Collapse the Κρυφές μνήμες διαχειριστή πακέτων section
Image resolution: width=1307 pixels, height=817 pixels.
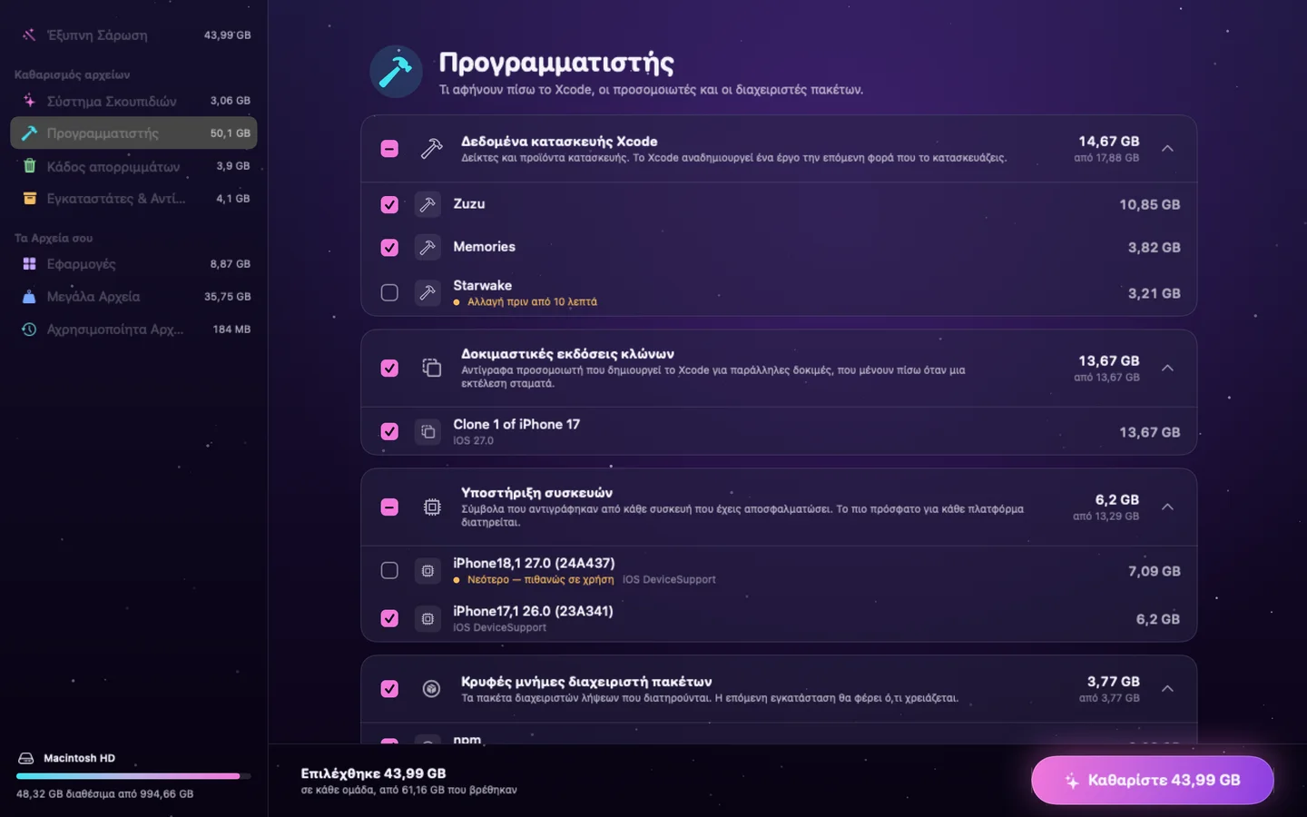pos(1168,689)
